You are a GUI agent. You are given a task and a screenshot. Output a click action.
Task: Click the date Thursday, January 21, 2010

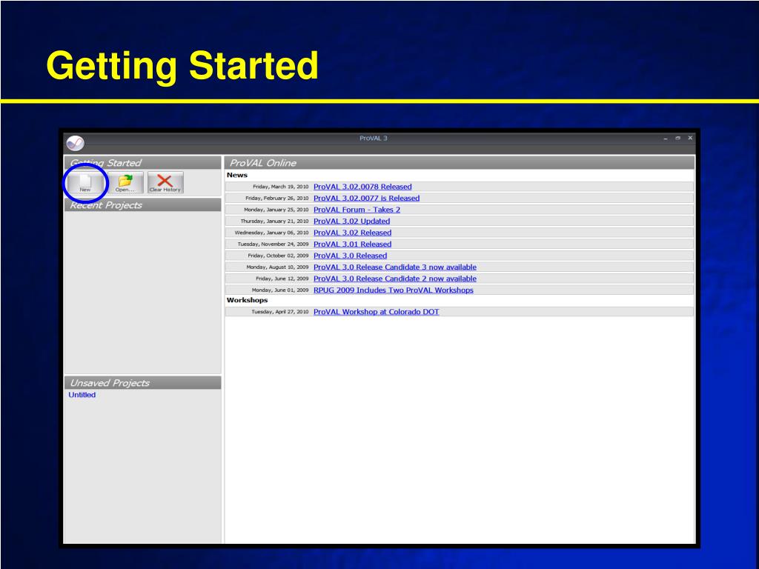[x=274, y=221]
